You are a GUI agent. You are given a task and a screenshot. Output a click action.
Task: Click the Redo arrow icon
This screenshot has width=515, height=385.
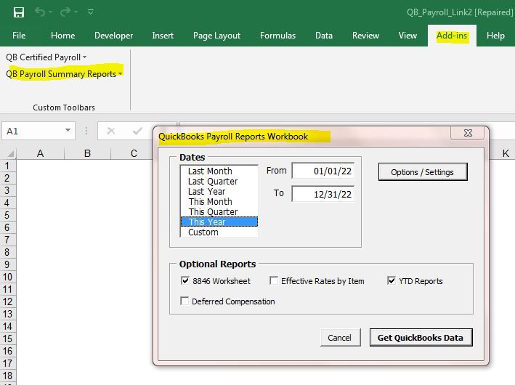coord(66,12)
